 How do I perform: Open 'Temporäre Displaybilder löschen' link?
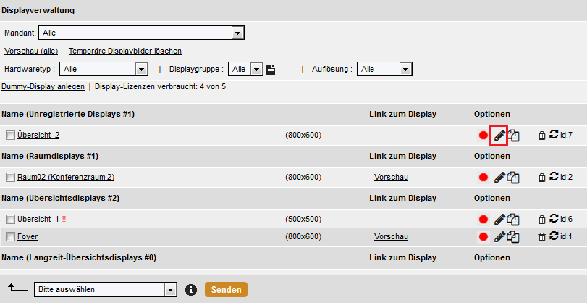point(125,51)
